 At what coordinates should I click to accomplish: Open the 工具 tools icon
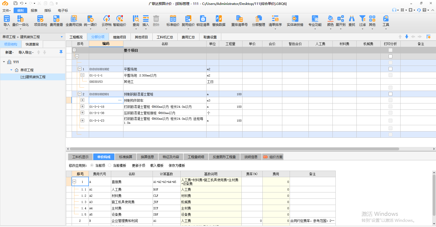386,19
